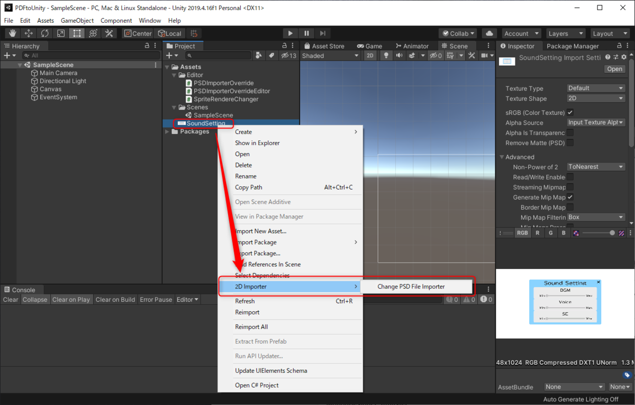
Task: Adjust the preview mip level slider
Action: (x=600, y=233)
